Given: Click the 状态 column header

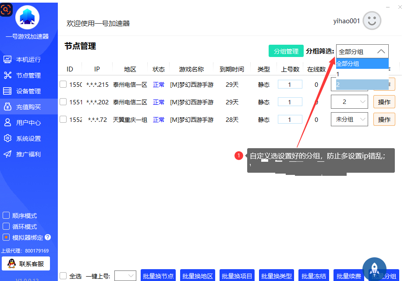Looking at the screenshot, I should click(x=159, y=69).
